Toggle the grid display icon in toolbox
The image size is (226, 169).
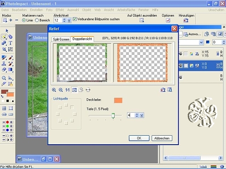click(x=4, y=108)
